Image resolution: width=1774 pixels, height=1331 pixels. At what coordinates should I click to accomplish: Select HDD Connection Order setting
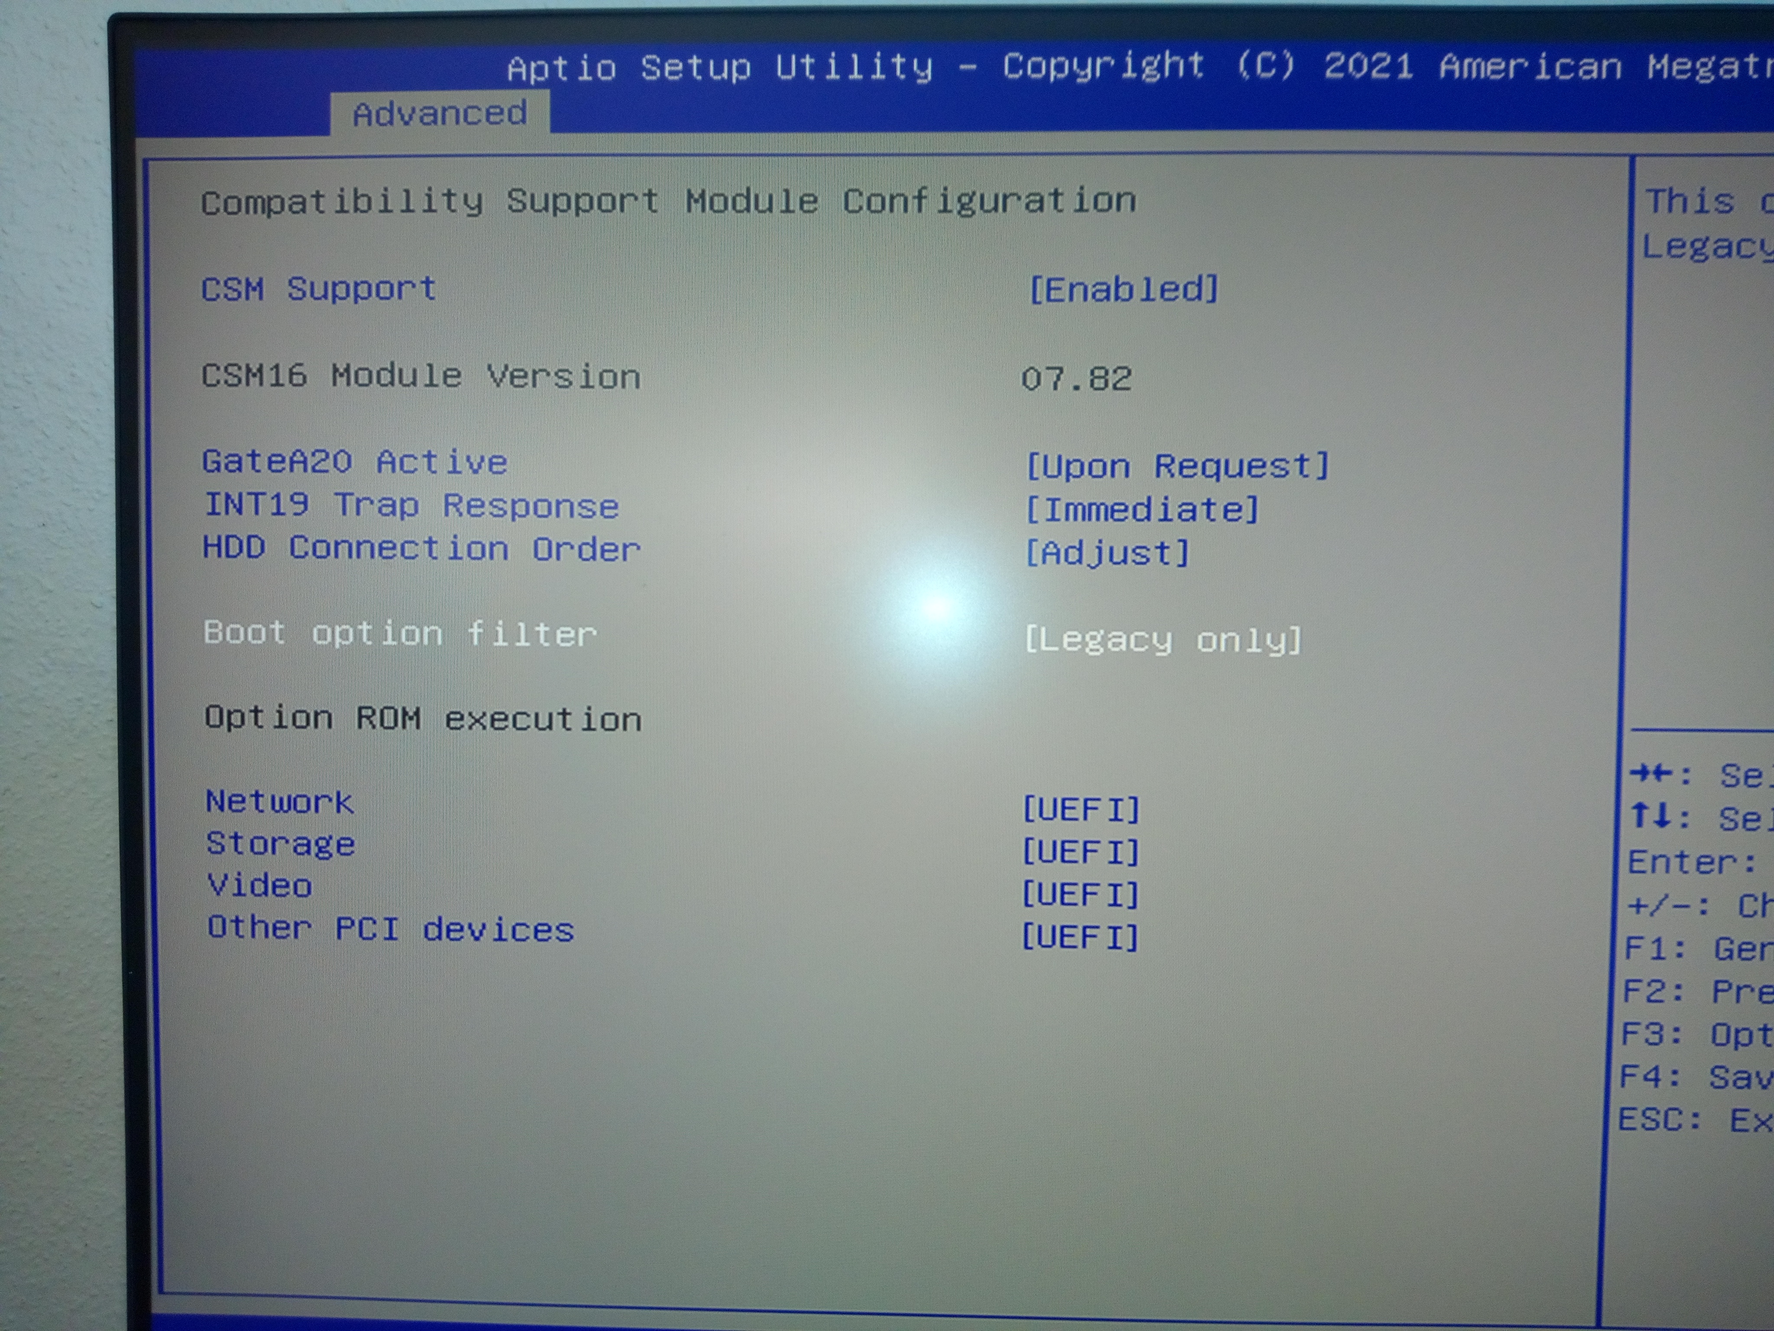tap(421, 549)
